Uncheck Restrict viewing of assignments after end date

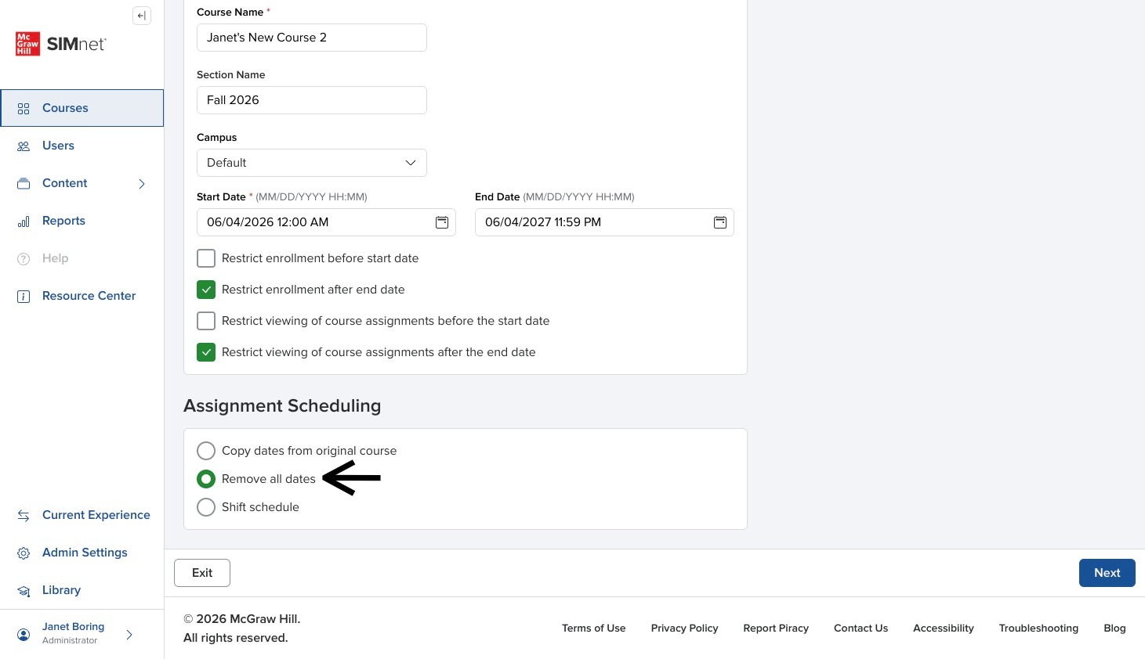(206, 352)
